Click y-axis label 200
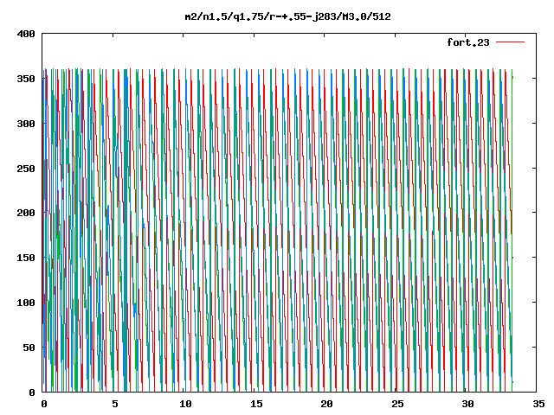Viewport: 554px width, 415px height. pyautogui.click(x=26, y=213)
